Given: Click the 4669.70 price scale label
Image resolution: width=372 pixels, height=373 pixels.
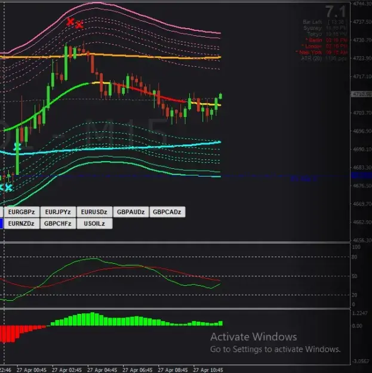Looking at the screenshot, I should pyautogui.click(x=362, y=204).
